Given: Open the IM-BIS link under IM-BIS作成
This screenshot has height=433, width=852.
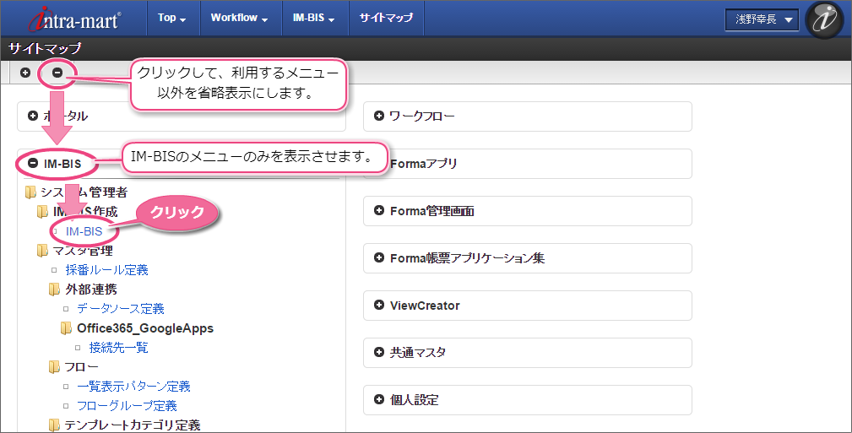Looking at the screenshot, I should pos(84,231).
